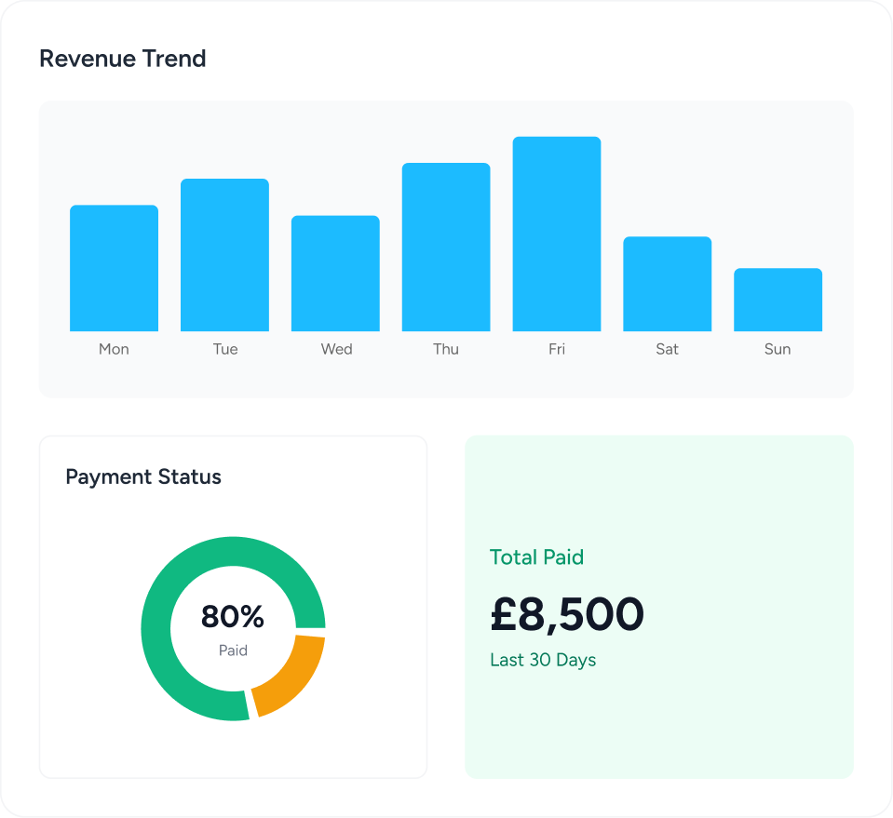The image size is (893, 818).
Task: Select the Thursday revenue bar
Action: tap(446, 247)
